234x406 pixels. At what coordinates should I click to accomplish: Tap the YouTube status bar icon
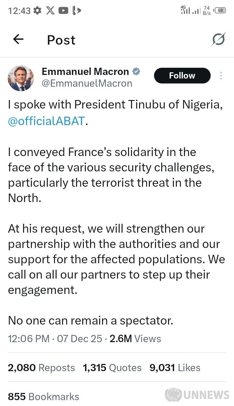coord(63,11)
